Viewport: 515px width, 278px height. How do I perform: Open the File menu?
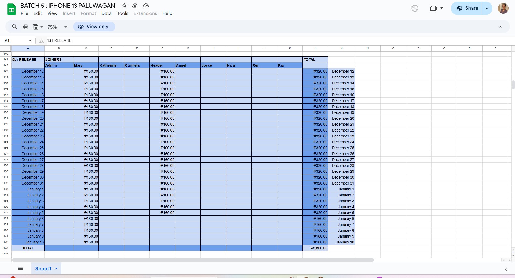pyautogui.click(x=24, y=13)
